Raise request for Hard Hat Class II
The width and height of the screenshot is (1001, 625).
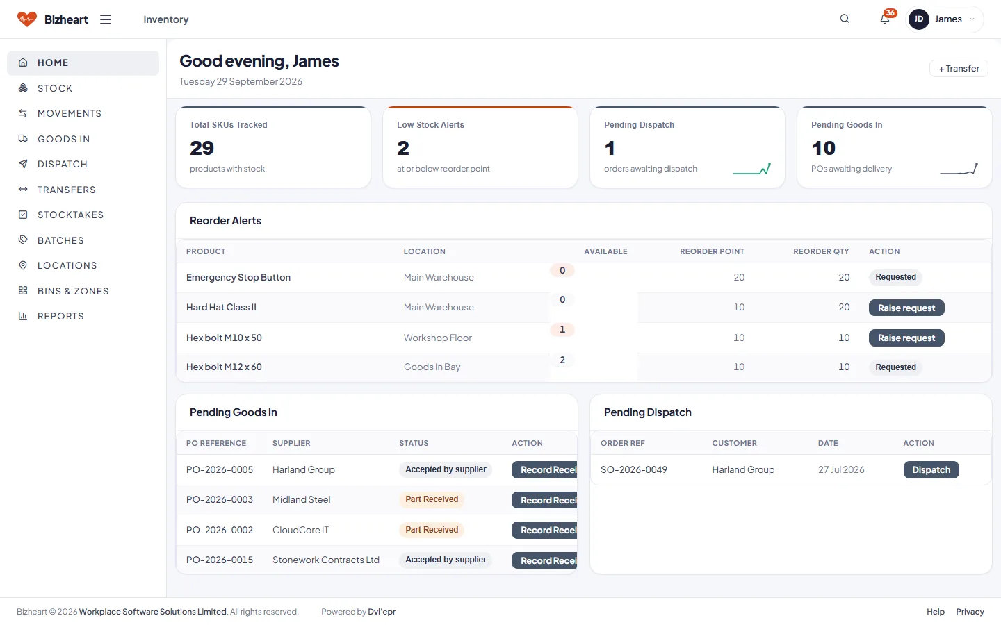(x=906, y=308)
